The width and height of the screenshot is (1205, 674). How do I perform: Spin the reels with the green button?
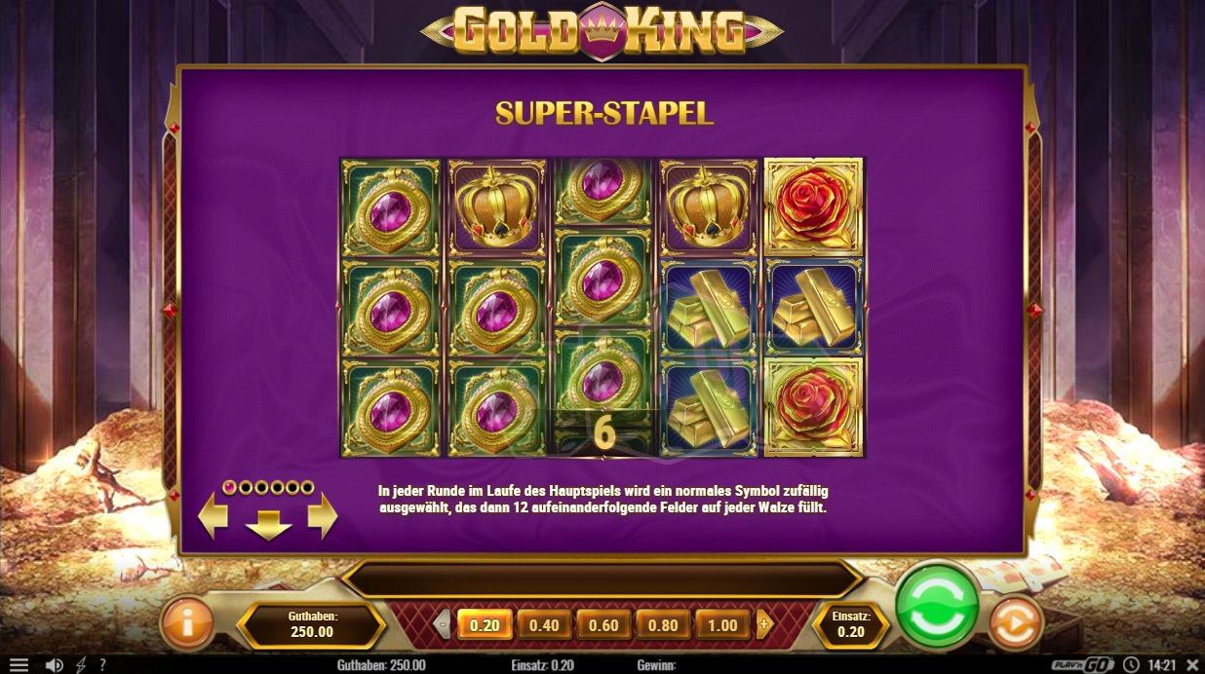937,608
